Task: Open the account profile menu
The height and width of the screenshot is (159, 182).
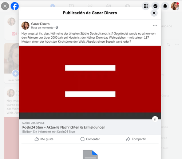Action: [175, 6]
